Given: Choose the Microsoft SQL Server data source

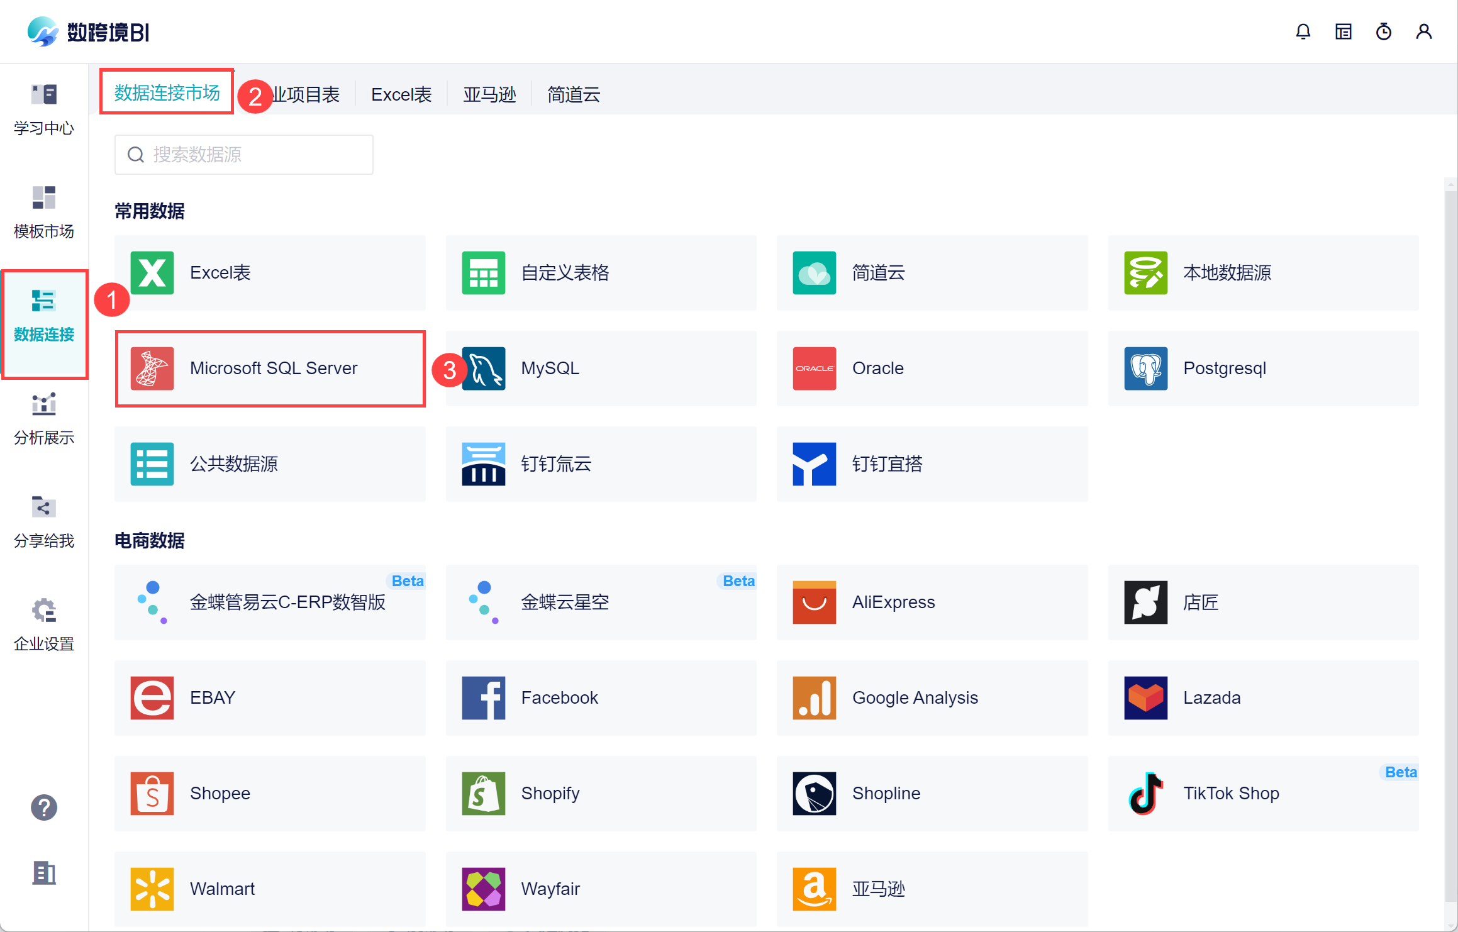Looking at the screenshot, I should click(x=270, y=369).
